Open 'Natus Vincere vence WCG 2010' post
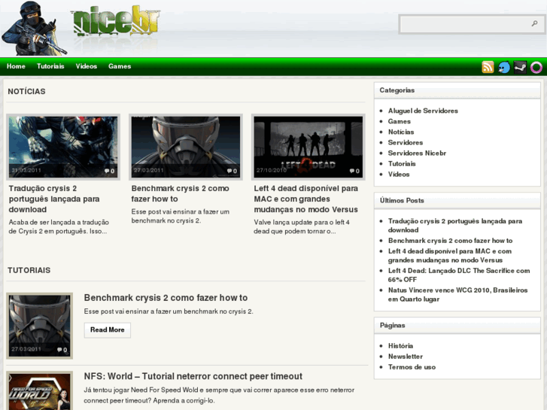The image size is (547, 410). [x=457, y=294]
